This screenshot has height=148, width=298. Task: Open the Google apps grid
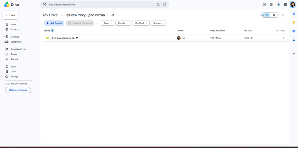click(x=285, y=4)
